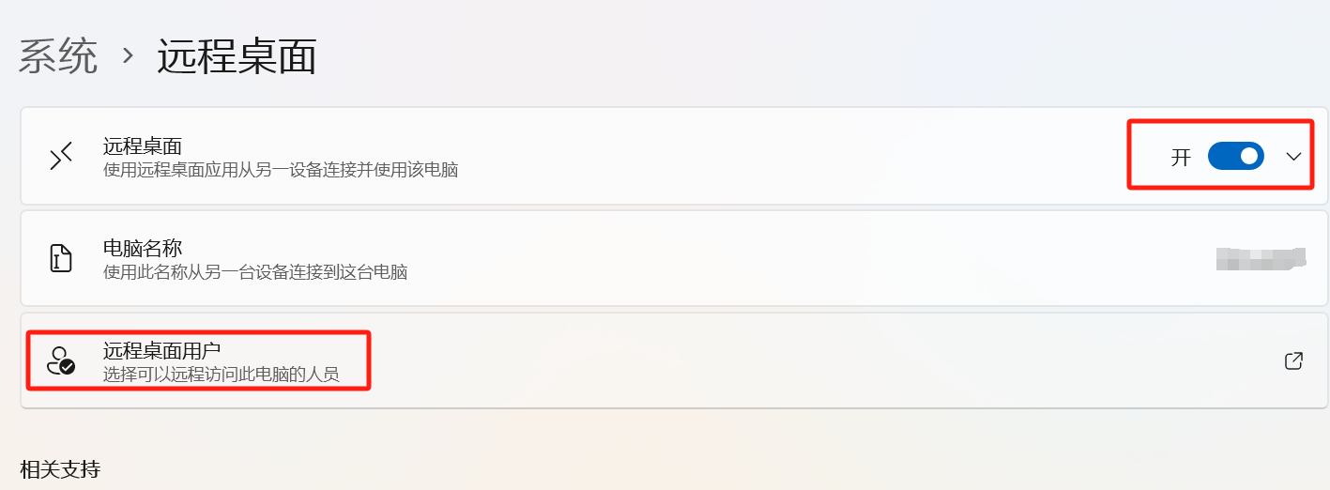This screenshot has height=490, width=1330.
Task: Click the 开 label beside the toggle
Action: [1181, 158]
